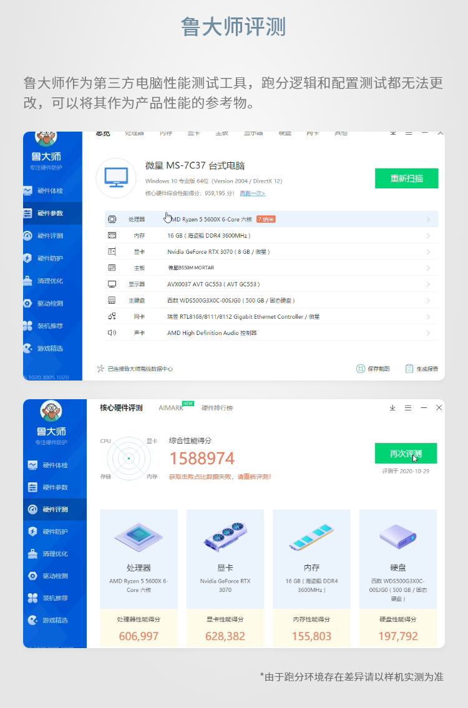Click the 显卡 card graphics card illustration
Viewport: 468px width, 708px height.
point(225,537)
